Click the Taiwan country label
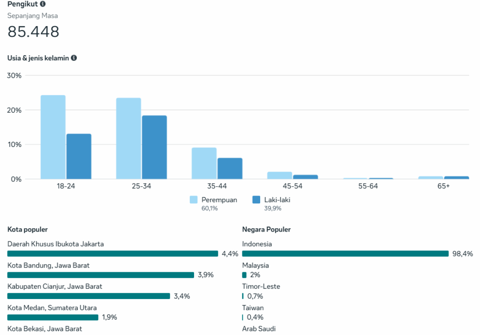Image resolution: width=480 pixels, height=335 pixels. (x=253, y=308)
